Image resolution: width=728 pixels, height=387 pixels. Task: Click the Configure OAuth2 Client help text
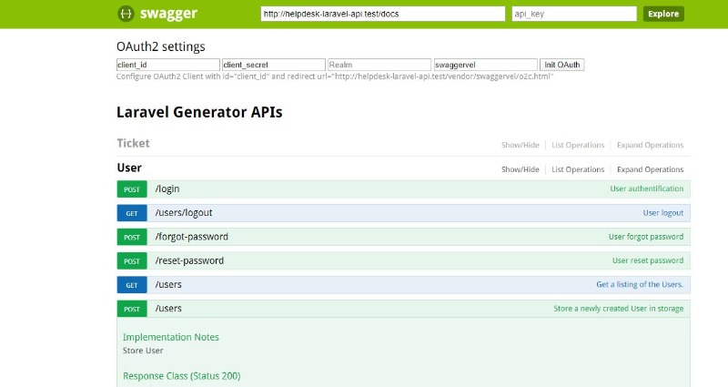pyautogui.click(x=335, y=76)
